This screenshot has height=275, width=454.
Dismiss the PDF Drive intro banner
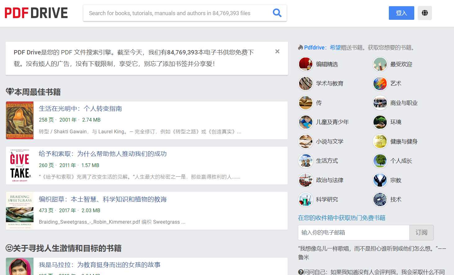click(277, 51)
